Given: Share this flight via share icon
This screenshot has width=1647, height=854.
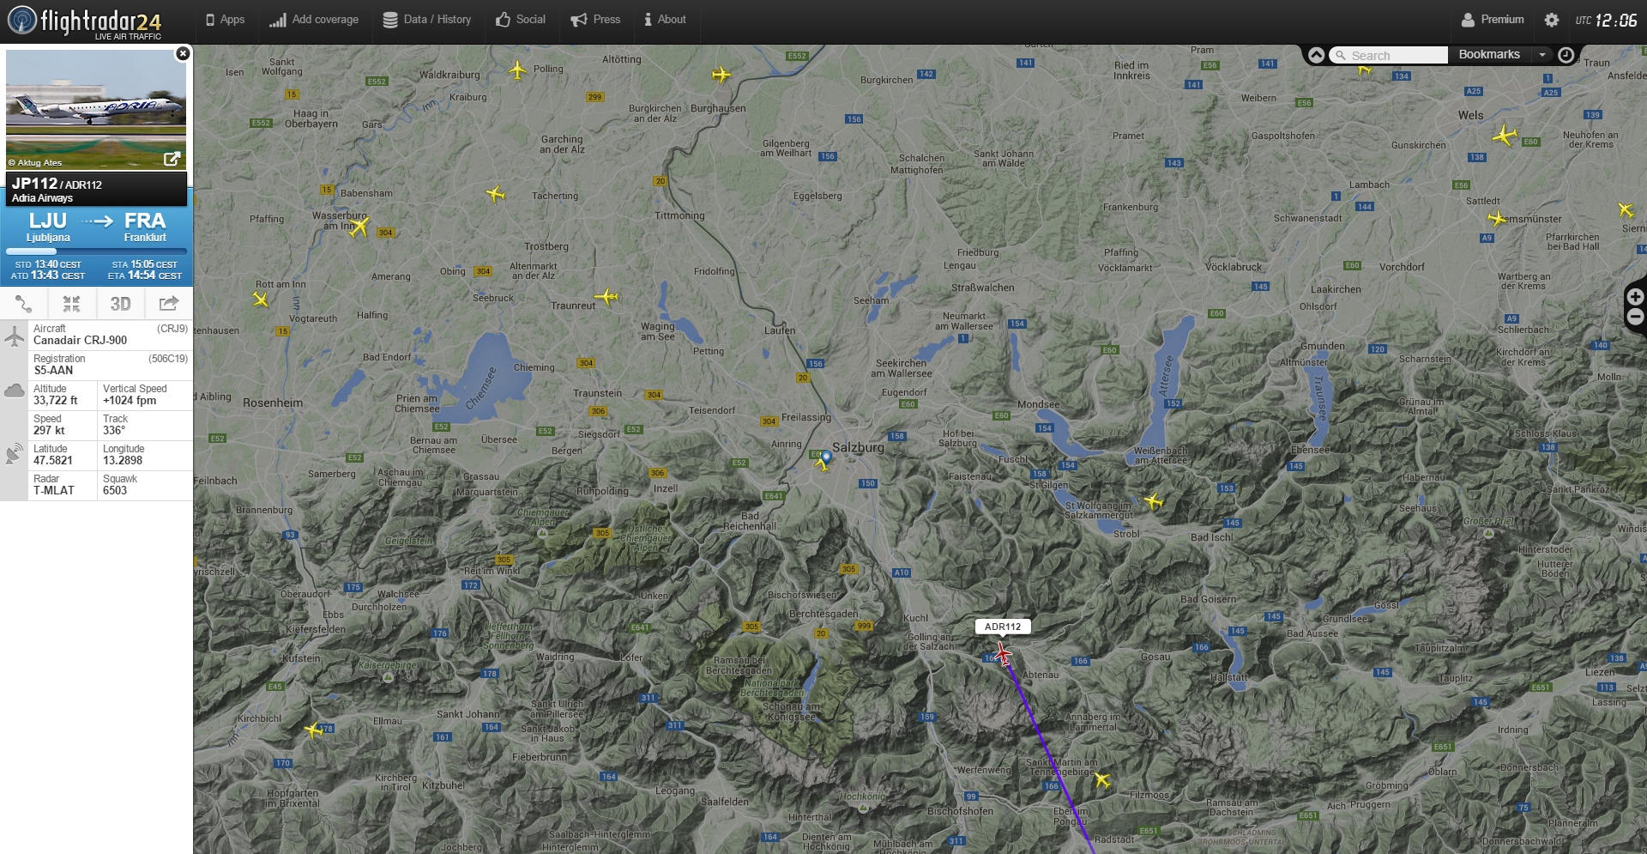Looking at the screenshot, I should (x=169, y=304).
